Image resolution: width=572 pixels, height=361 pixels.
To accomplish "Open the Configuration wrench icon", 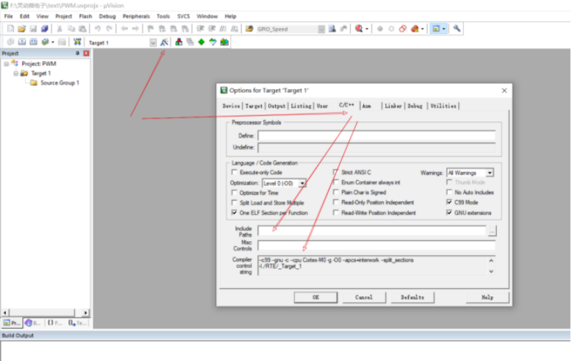I will point(457,29).
